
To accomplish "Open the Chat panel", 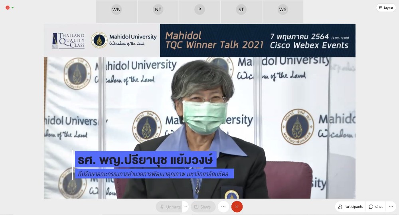I will pyautogui.click(x=375, y=207).
